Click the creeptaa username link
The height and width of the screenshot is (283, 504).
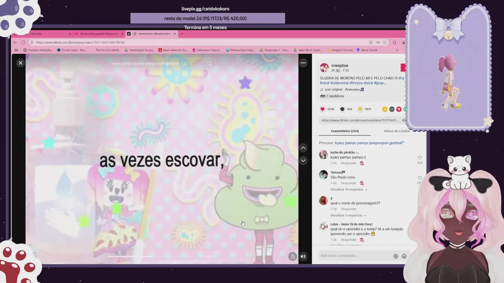(x=339, y=66)
